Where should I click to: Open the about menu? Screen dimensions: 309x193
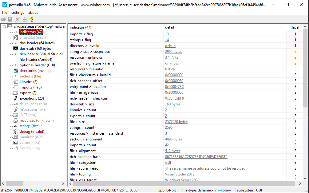[x=33, y=12]
